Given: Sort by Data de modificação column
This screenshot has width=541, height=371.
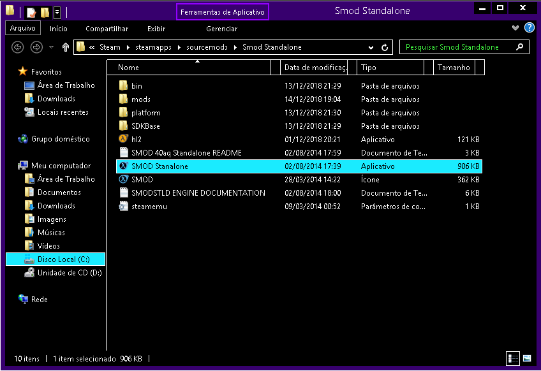Looking at the screenshot, I should click(315, 67).
